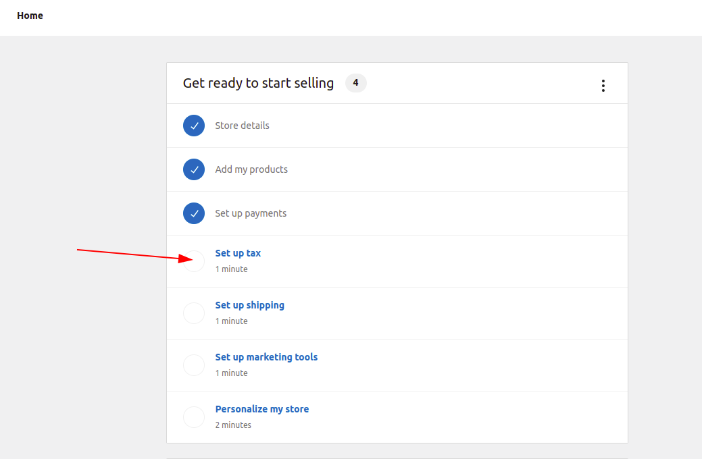The image size is (702, 459).
Task: Click the 2 minutes estimate under Personalize my store
Action: coord(233,425)
